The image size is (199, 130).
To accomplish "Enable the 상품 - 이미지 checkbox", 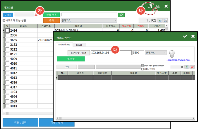I will click(x=143, y=69).
